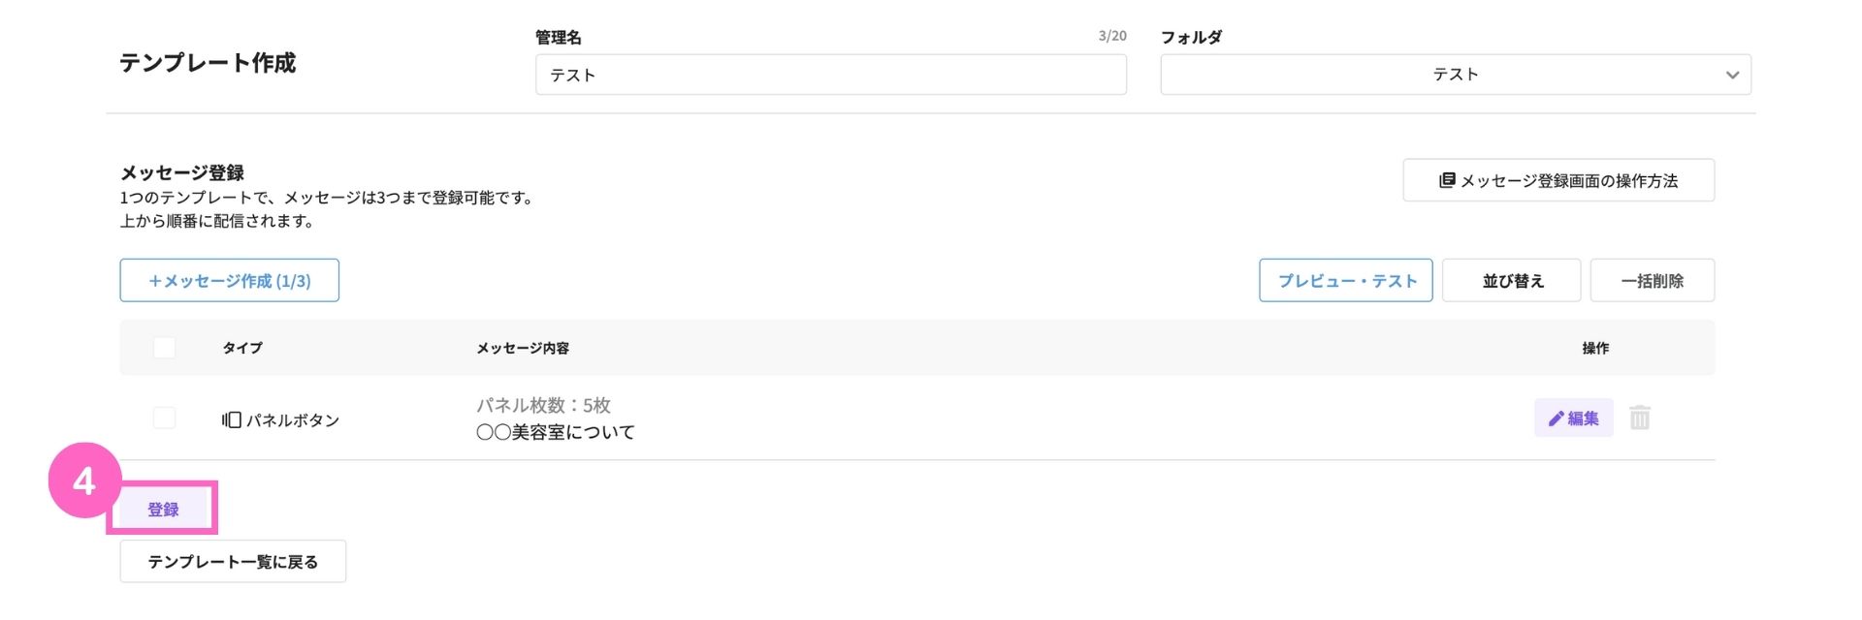Screen dimensions: 1862x620
Task: Click the メッセージ内容 column header
Action: click(x=523, y=348)
